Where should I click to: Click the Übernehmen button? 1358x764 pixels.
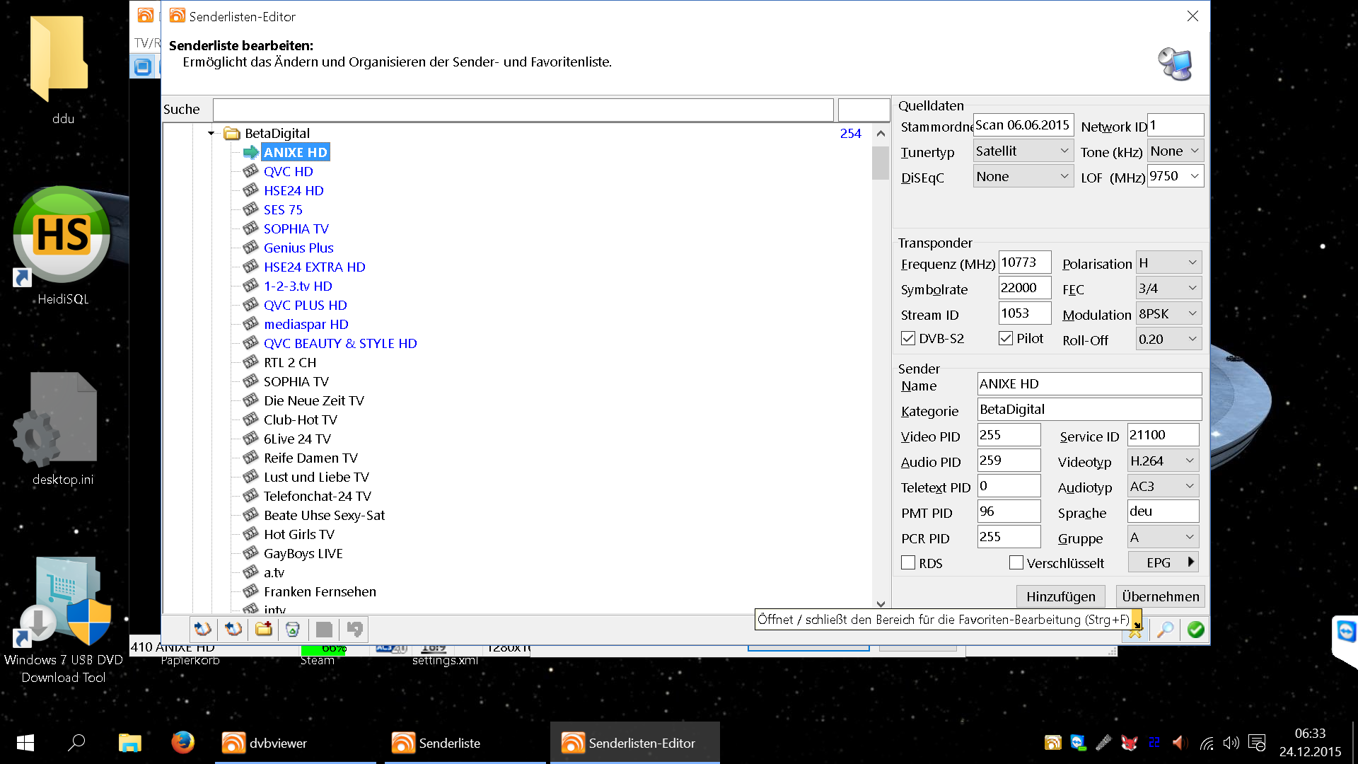click(1161, 596)
